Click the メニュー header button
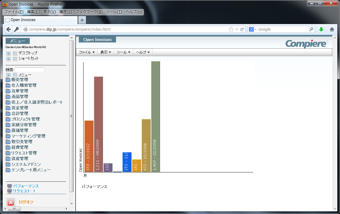 (x=18, y=41)
